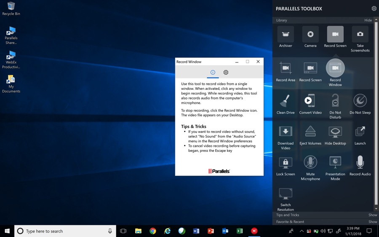
Task: Switch to the info tab in Record Window
Action: (x=213, y=73)
